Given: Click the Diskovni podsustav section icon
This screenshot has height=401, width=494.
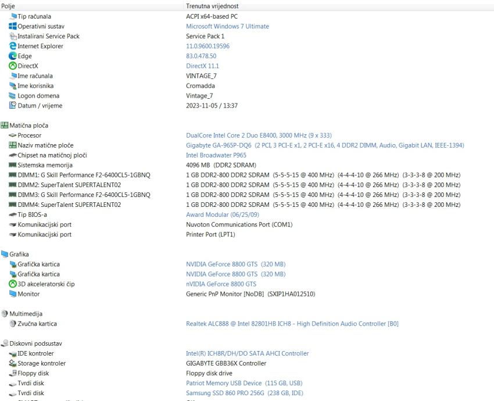Looking at the screenshot, I should [5, 343].
